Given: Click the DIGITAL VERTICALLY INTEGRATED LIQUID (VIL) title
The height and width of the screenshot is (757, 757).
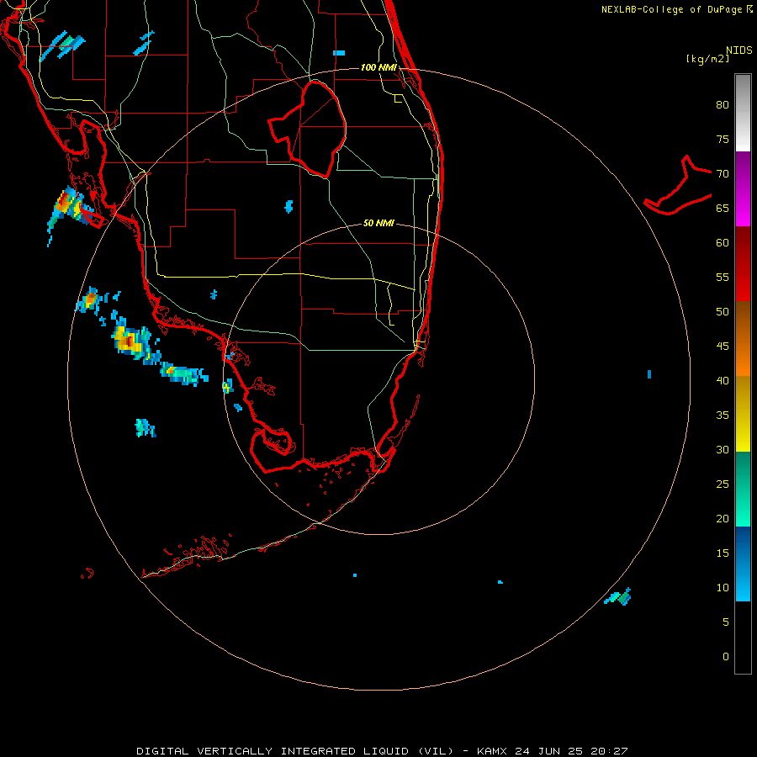Looking at the screenshot, I should pyautogui.click(x=295, y=751).
